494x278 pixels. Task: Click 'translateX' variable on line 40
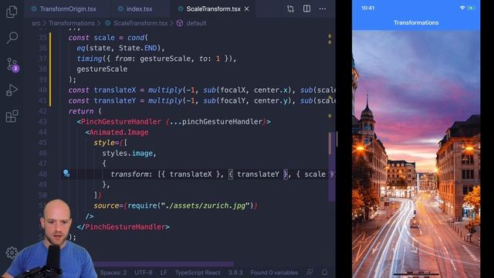(x=115, y=90)
